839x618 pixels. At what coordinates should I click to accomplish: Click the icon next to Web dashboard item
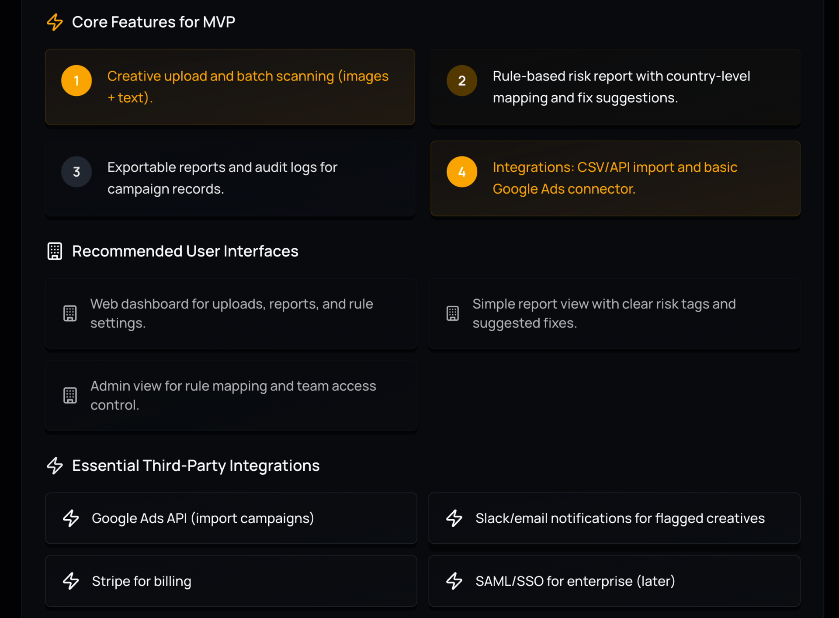(70, 313)
